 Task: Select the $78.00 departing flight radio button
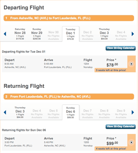coord(131,64)
